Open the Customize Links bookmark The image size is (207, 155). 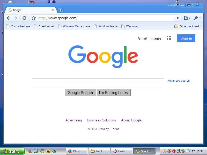[x=18, y=26]
